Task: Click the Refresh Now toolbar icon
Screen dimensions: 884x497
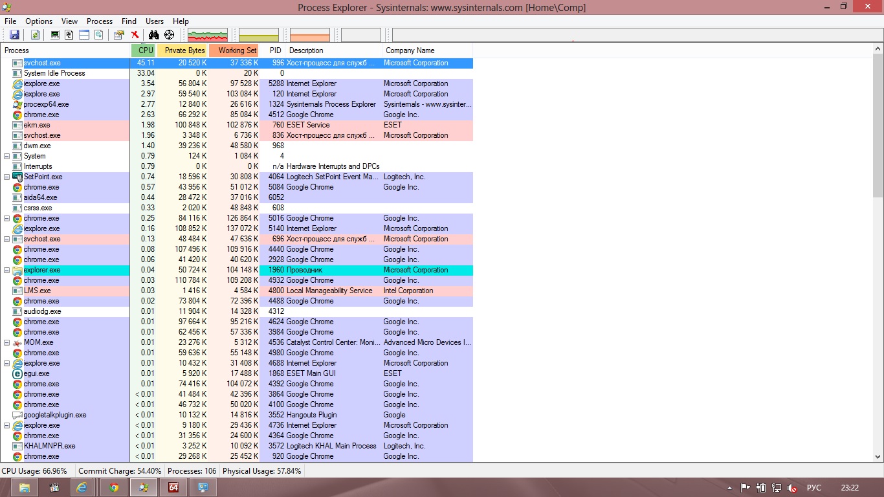Action: pos(36,35)
